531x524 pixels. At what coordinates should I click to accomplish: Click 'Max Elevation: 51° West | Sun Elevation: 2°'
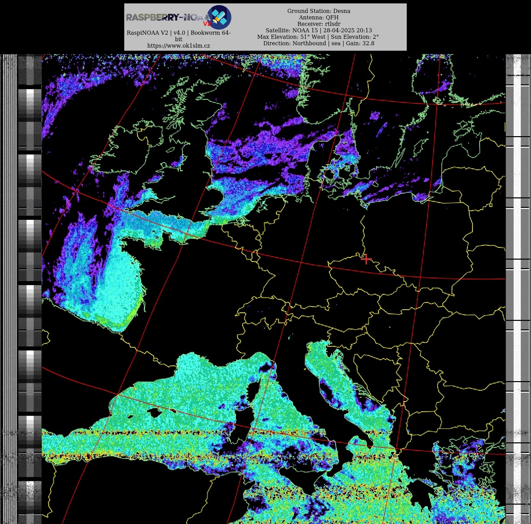tap(318, 37)
